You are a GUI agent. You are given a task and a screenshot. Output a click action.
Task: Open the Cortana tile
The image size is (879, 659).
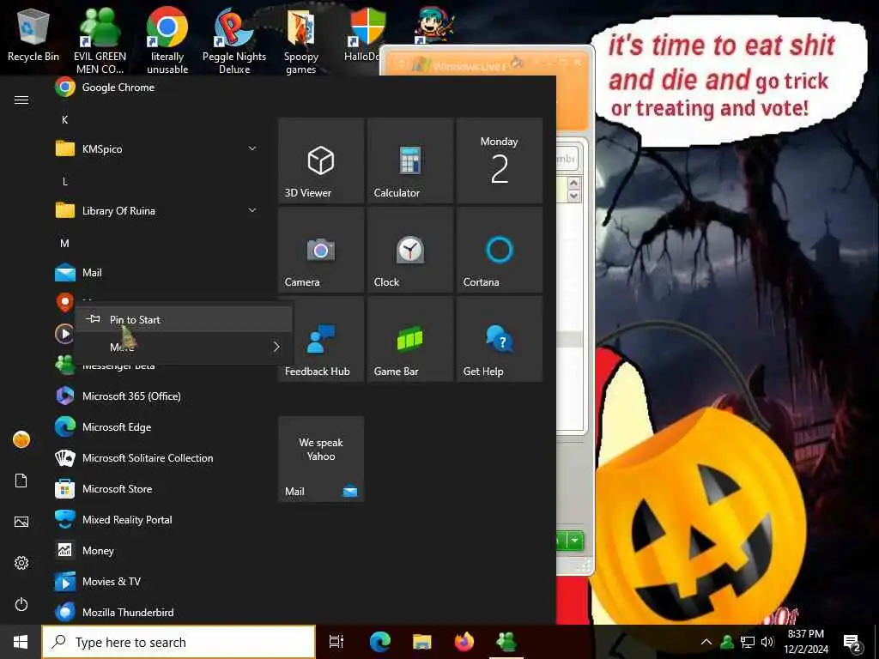tap(500, 250)
